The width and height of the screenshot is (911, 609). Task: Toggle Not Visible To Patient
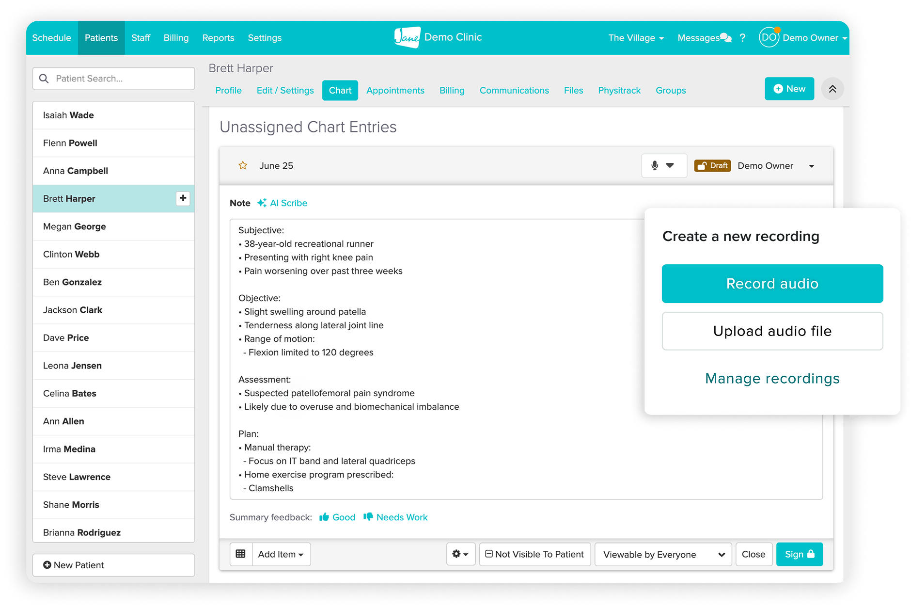535,554
